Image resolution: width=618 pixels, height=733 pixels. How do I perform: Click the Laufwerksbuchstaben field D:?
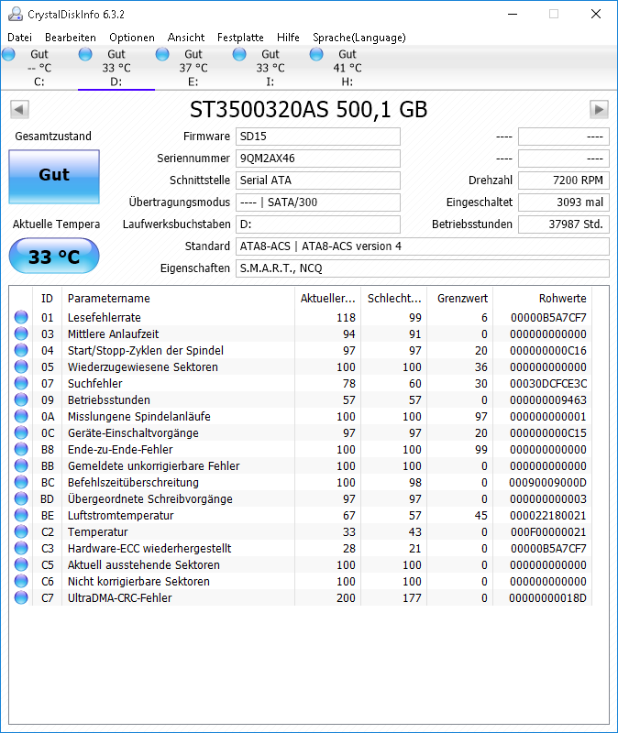[x=318, y=224]
